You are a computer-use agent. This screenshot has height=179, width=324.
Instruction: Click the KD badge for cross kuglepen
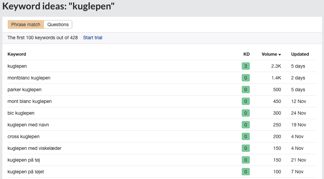coord(246,136)
